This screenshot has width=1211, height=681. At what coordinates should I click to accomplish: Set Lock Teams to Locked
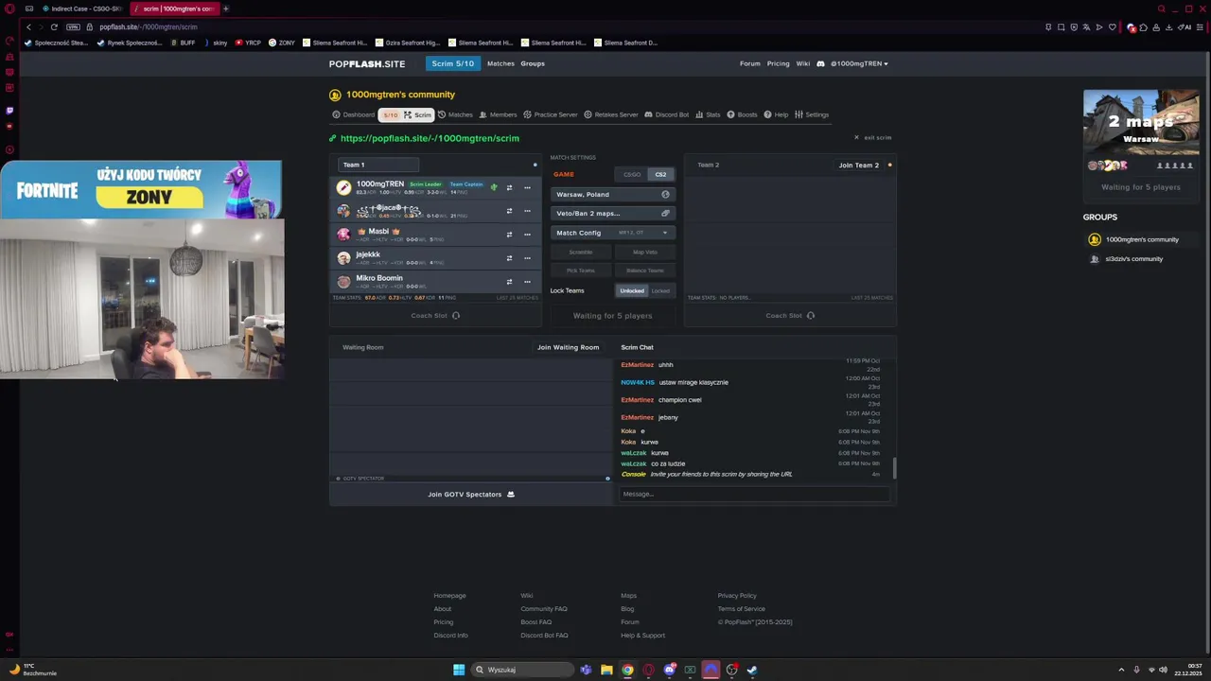click(660, 290)
